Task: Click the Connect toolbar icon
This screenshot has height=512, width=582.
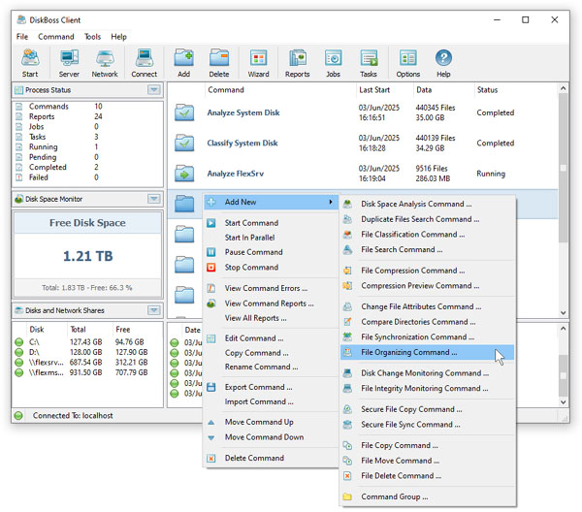Action: 144,63
